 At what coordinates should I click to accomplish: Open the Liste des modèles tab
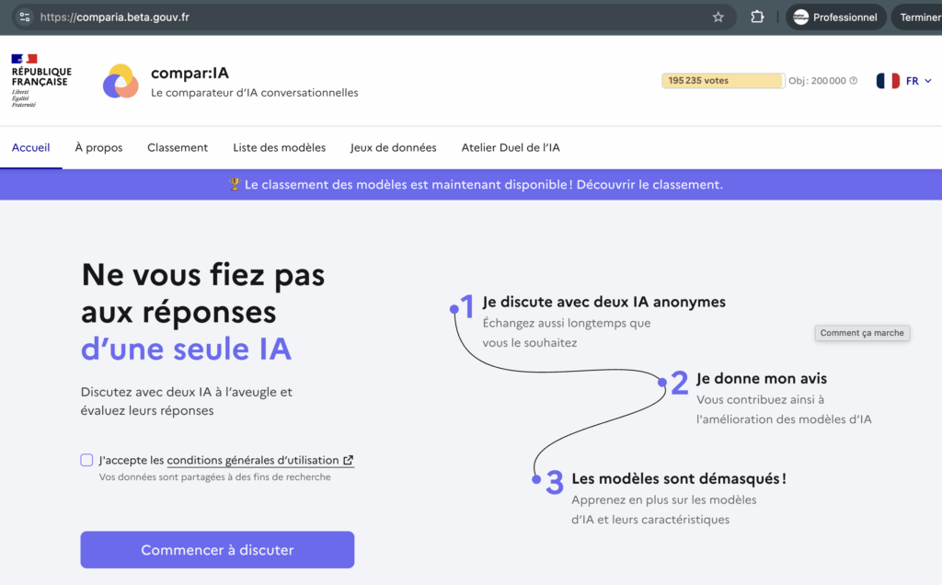[279, 147]
